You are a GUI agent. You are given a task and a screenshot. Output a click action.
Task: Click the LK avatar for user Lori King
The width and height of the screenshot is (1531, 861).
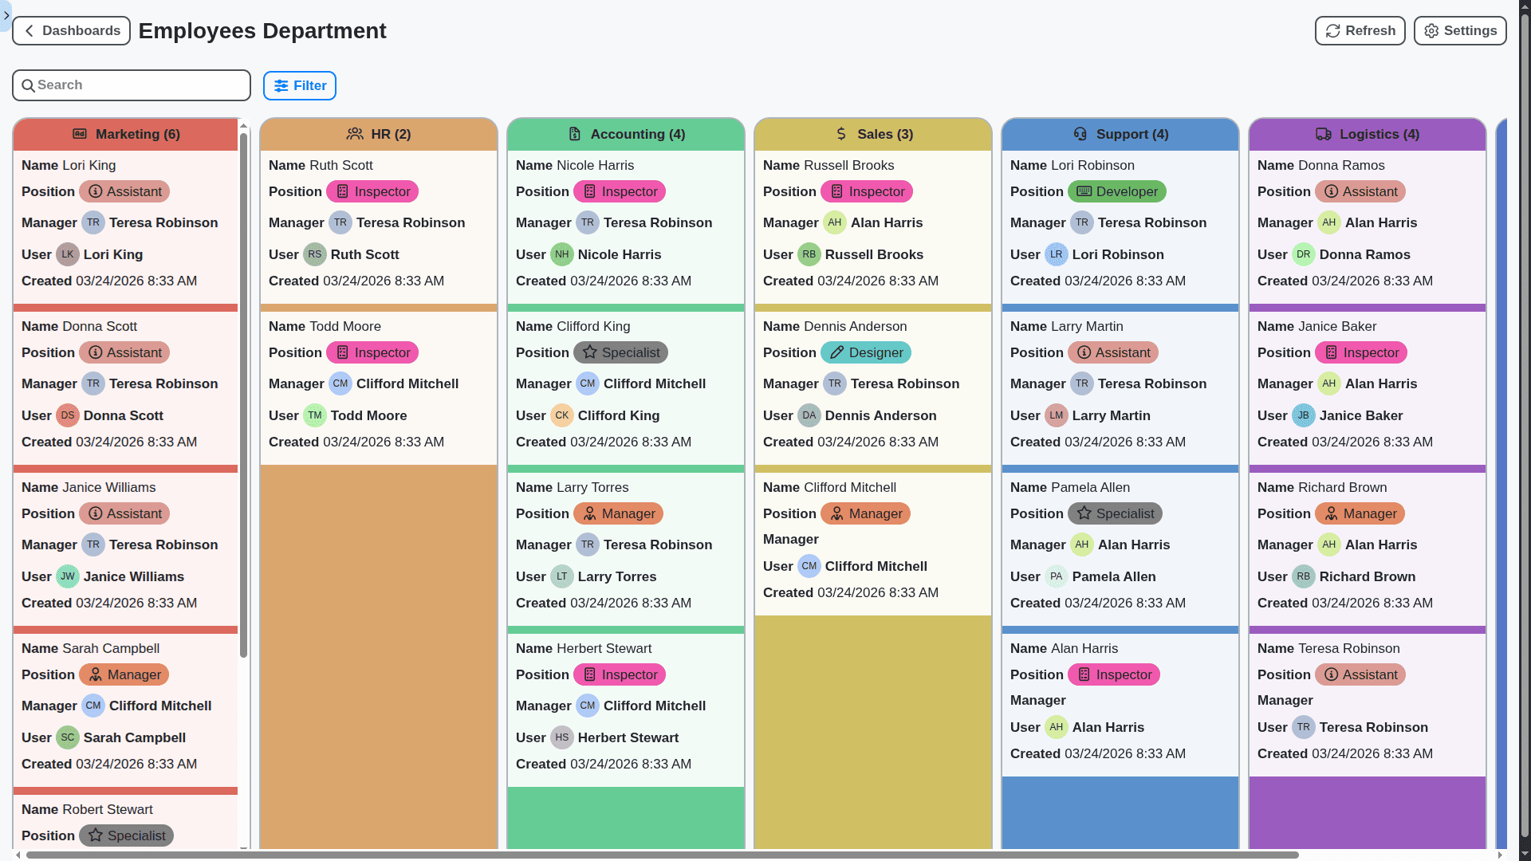[68, 254]
